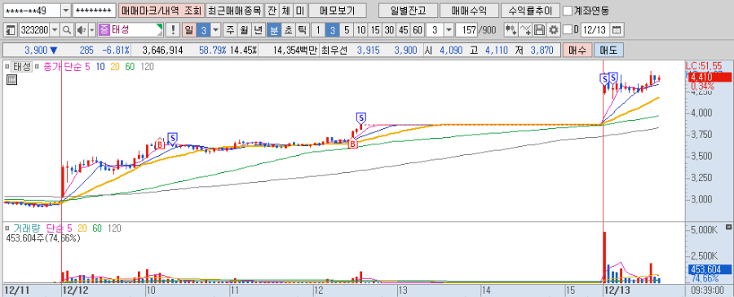This screenshot has height=297, width=734.
Task: Click the data table grid icon on chart
Action: click(x=11, y=80)
